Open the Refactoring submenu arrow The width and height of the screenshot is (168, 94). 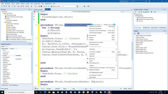(116, 59)
